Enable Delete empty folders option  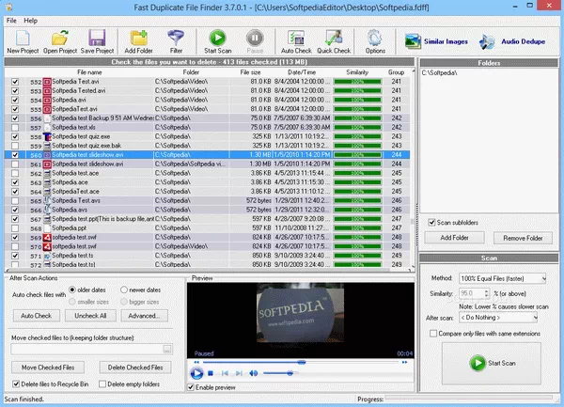pos(102,384)
